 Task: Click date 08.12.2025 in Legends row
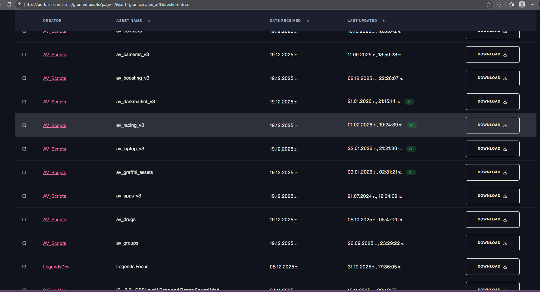pos(284,267)
